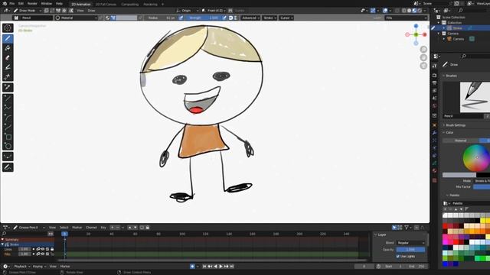This screenshot has height=275, width=490.
Task: Select the Erase tool
Action: 8,58
